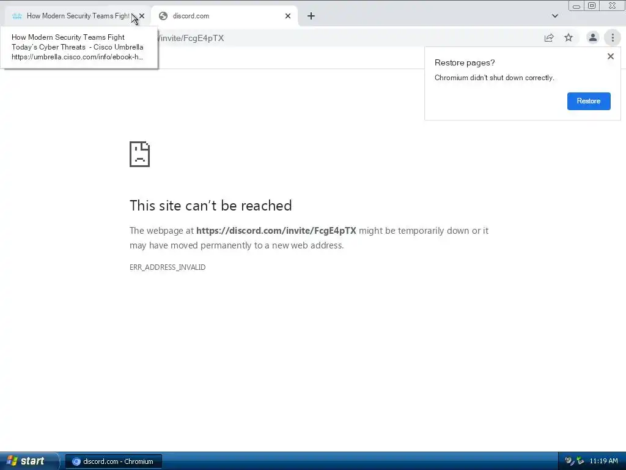Click the Cisco favicon on first tab
626x470 pixels.
click(17, 16)
